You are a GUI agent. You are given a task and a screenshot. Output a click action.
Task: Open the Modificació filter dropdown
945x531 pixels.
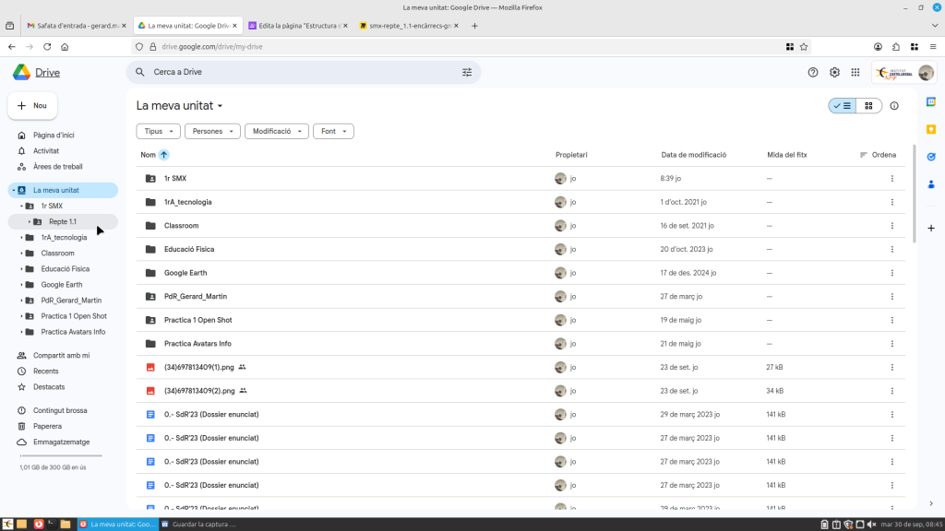[x=276, y=132]
